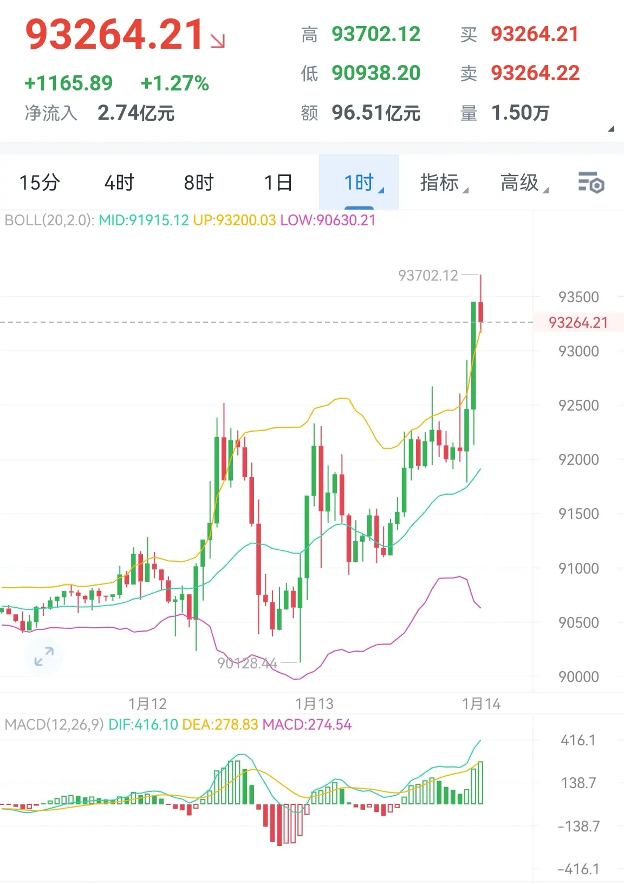The image size is (624, 884).
Task: Click the 93500 price axis label
Action: click(x=578, y=297)
